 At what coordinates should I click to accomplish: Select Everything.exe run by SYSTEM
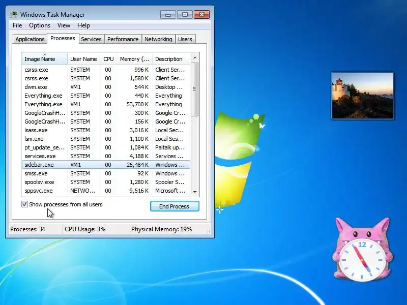[106, 96]
